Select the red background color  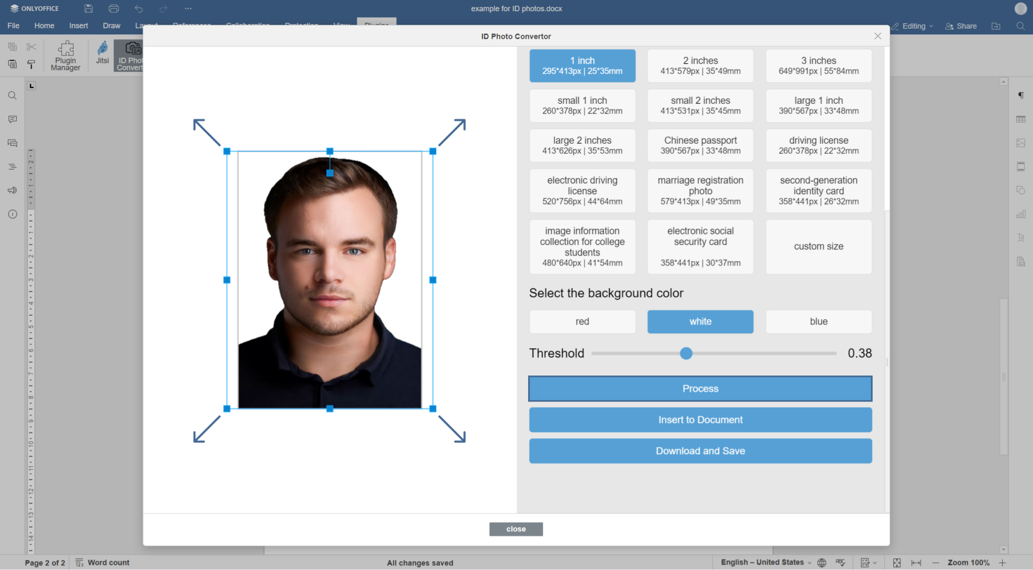[x=582, y=321]
